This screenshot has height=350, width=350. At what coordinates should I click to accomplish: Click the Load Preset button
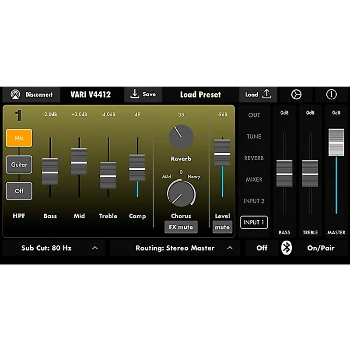coord(200,94)
